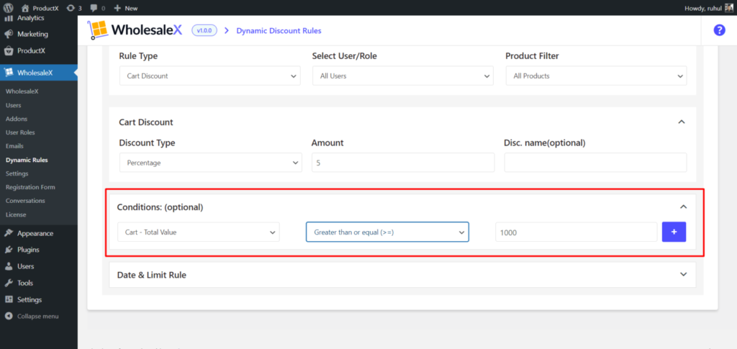Click the Disc. name optional field
737x349 pixels.
[x=595, y=163]
